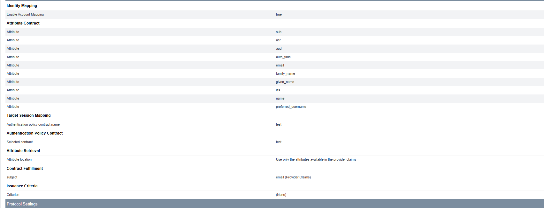Open the Attribute Contract section heading
The width and height of the screenshot is (544, 208).
(x=23, y=23)
